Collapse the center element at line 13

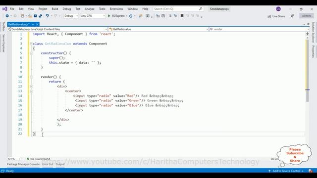pos(31,91)
